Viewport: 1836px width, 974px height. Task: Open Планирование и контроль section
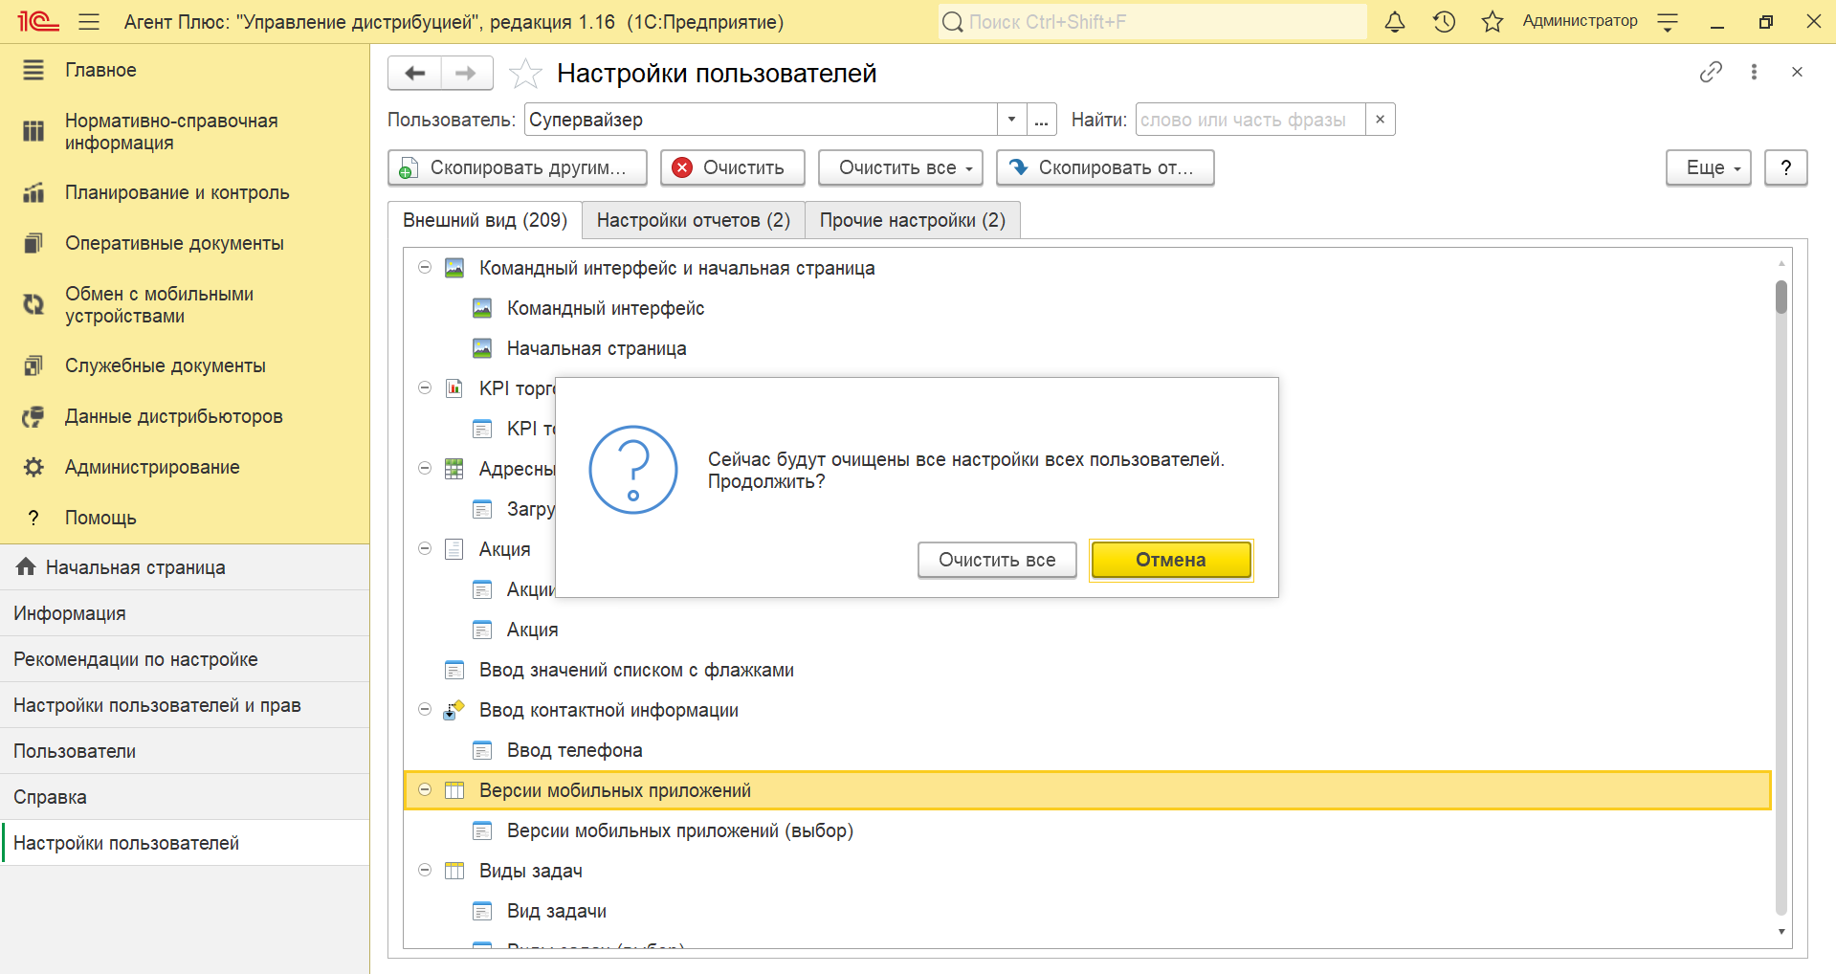(185, 192)
